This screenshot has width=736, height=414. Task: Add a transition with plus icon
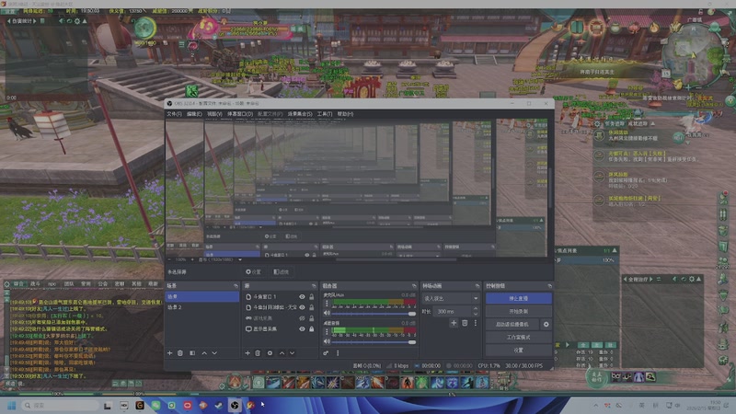454,323
